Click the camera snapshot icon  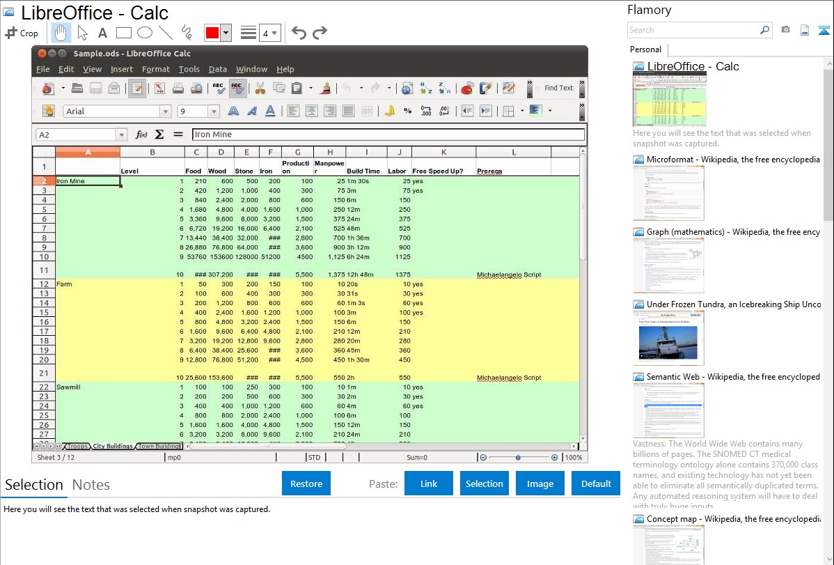pyautogui.click(x=785, y=30)
